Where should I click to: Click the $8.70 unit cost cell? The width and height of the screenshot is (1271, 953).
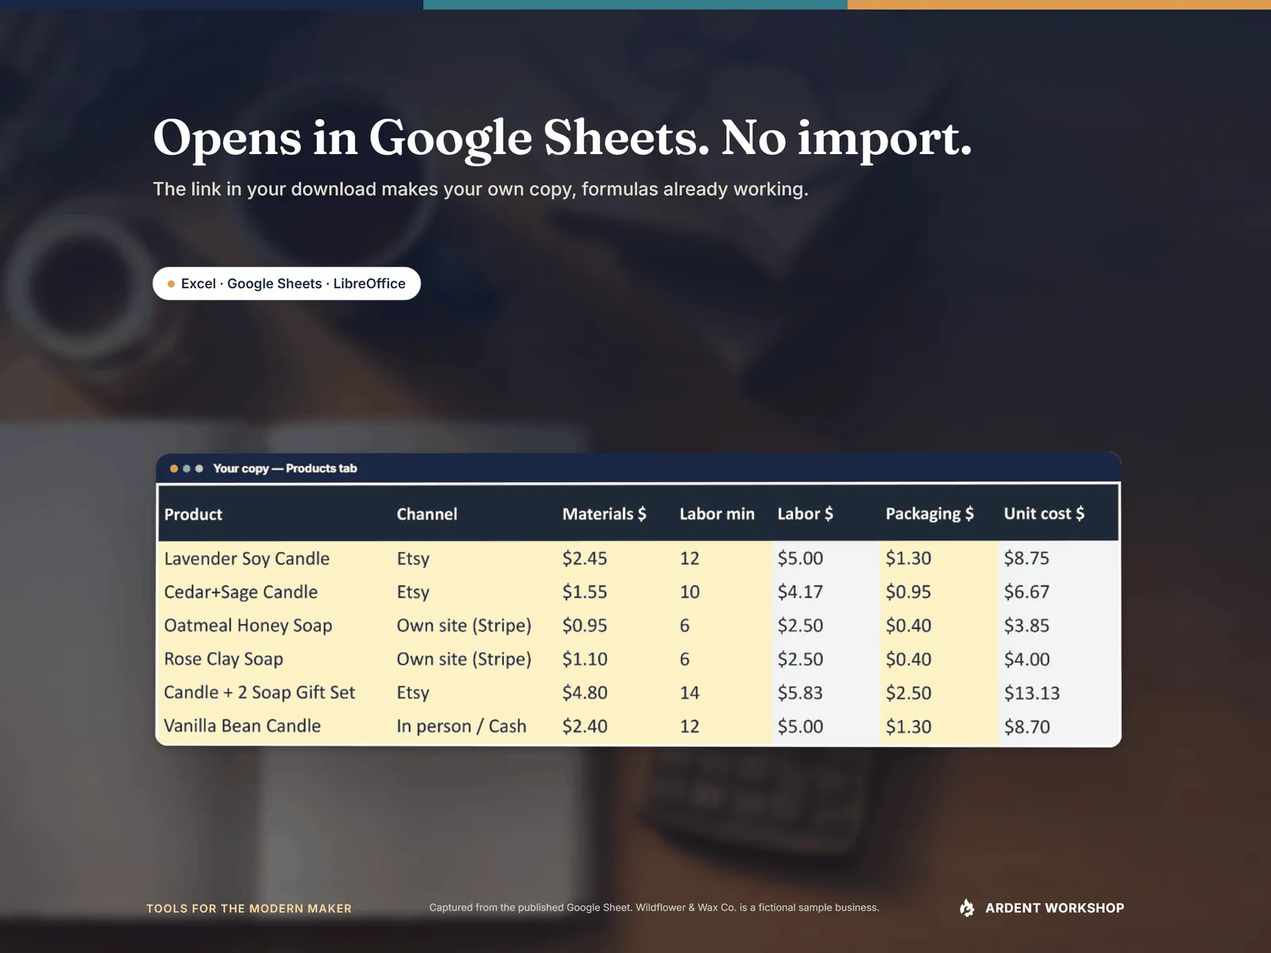(x=1026, y=726)
